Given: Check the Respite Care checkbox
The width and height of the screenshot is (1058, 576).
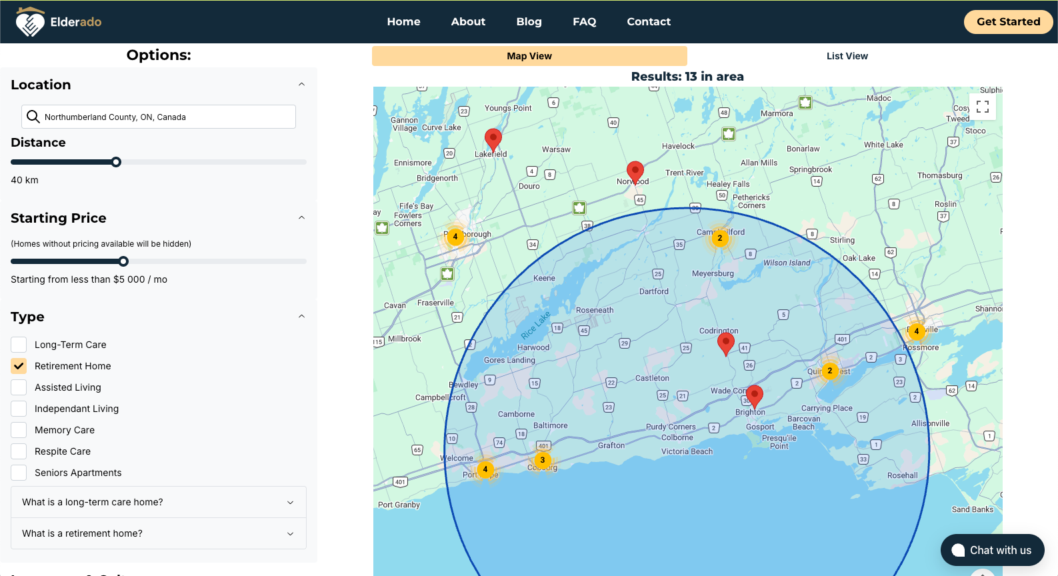Looking at the screenshot, I should tap(19, 451).
